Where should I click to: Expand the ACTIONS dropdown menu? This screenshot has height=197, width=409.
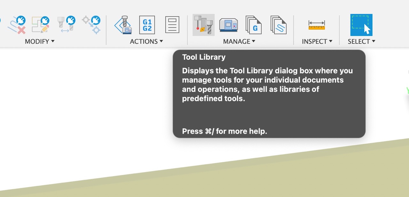(146, 42)
